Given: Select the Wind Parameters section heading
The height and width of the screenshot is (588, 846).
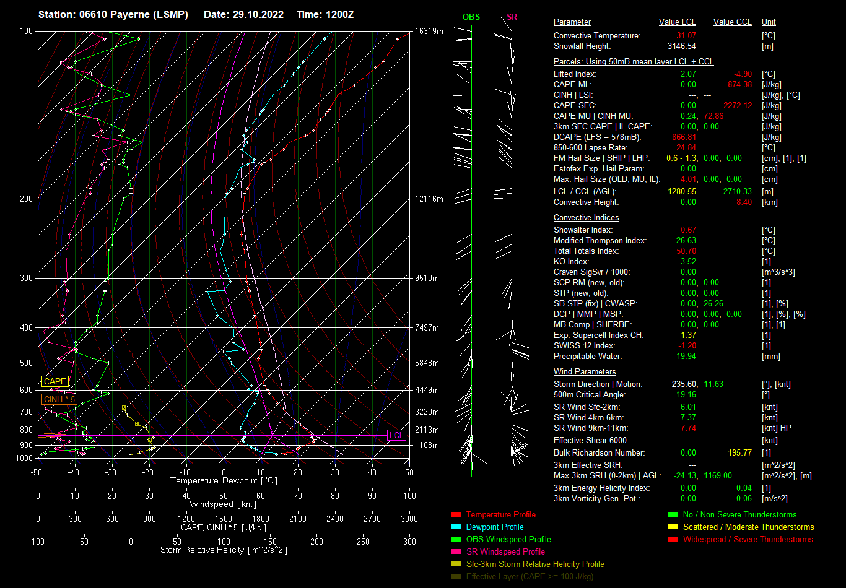Looking at the screenshot, I should 585,372.
